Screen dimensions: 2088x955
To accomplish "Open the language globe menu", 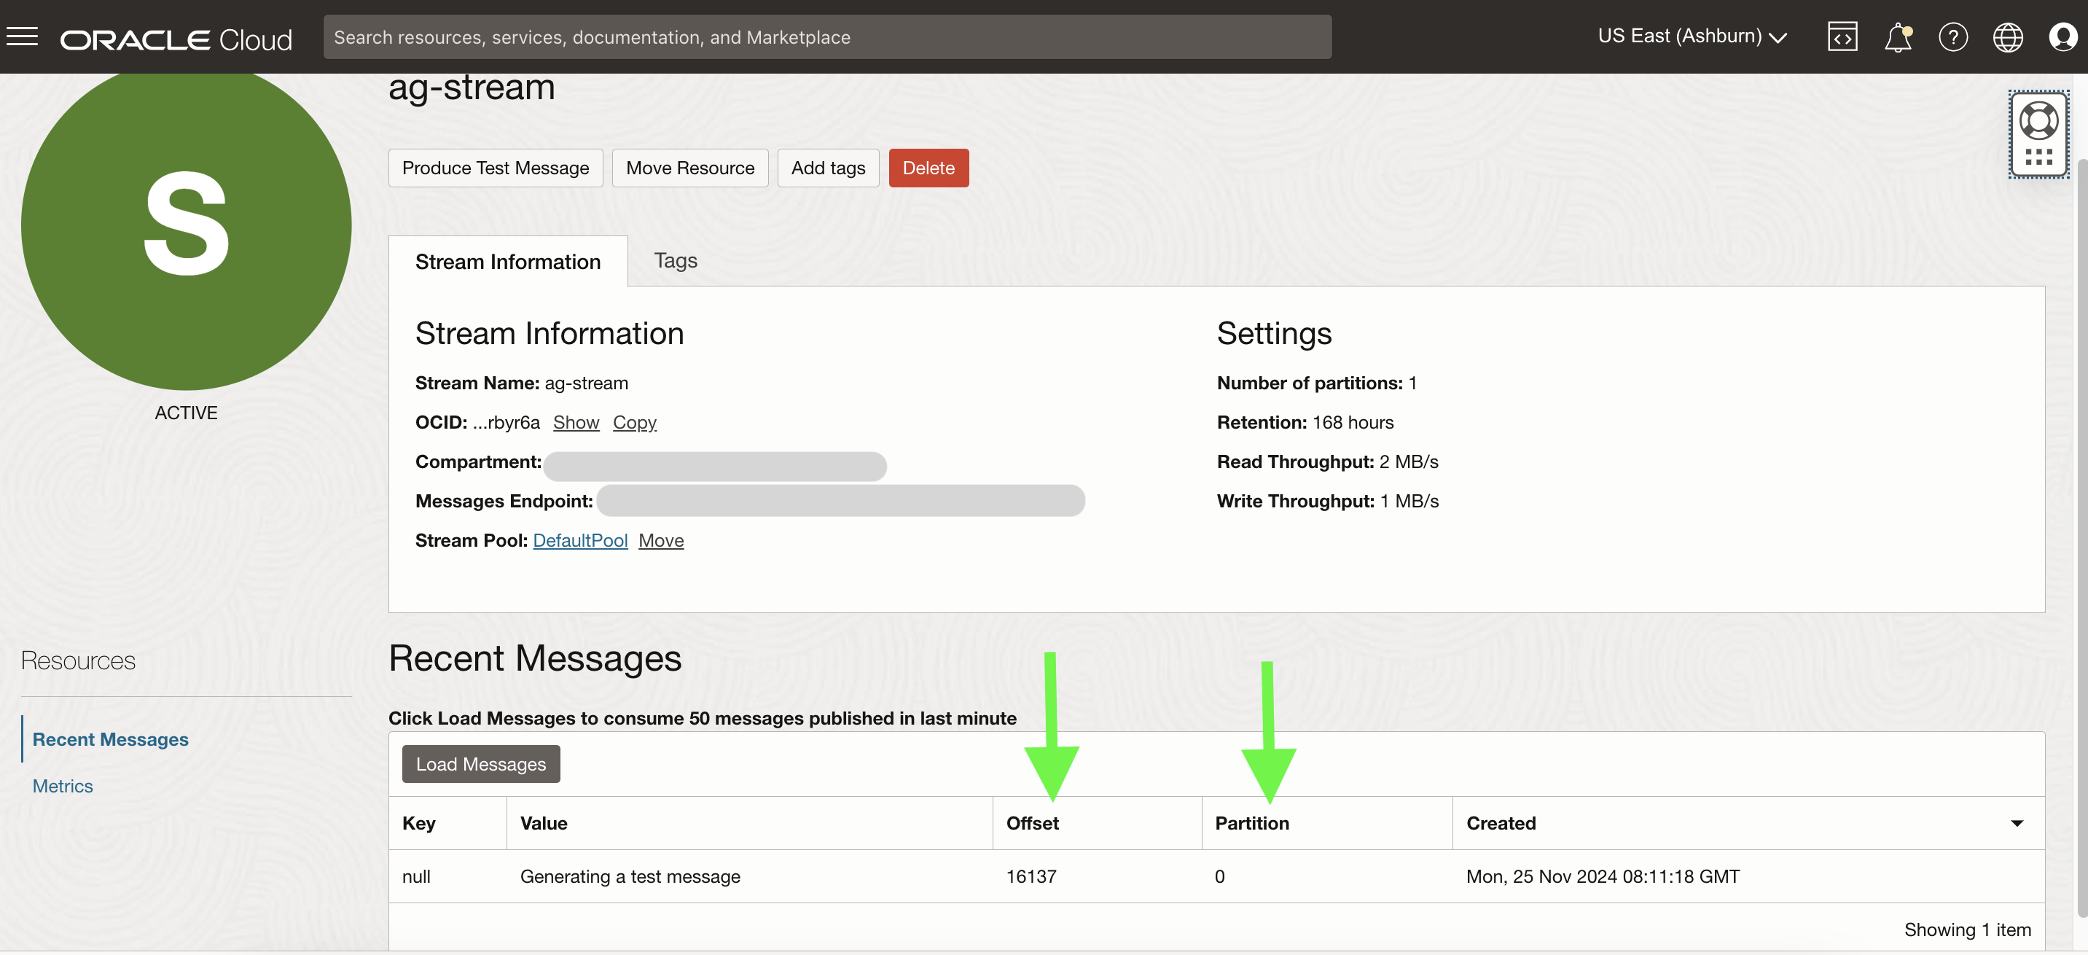I will (x=2007, y=36).
